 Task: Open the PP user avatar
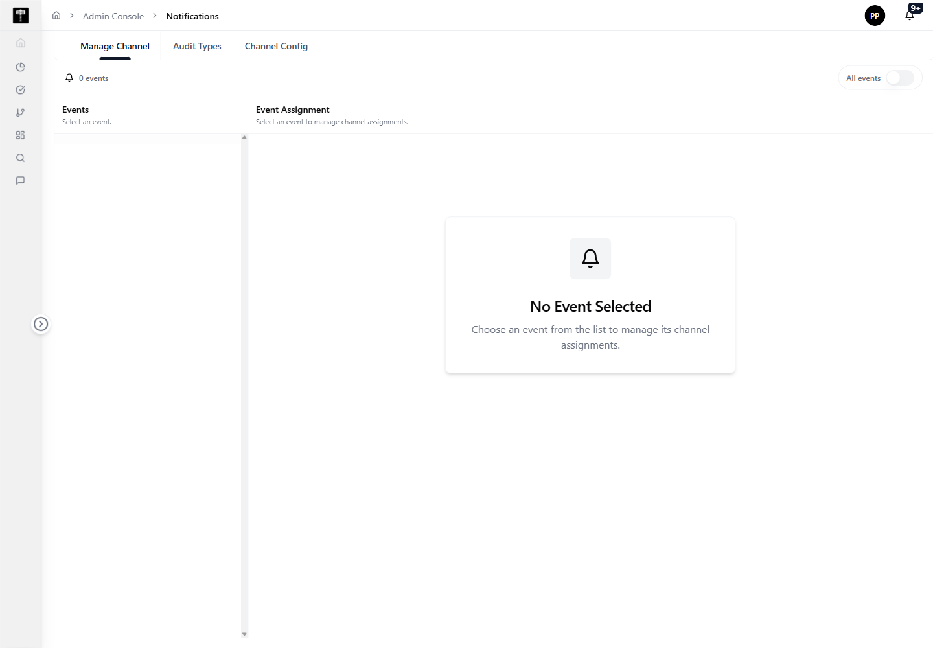[875, 16]
